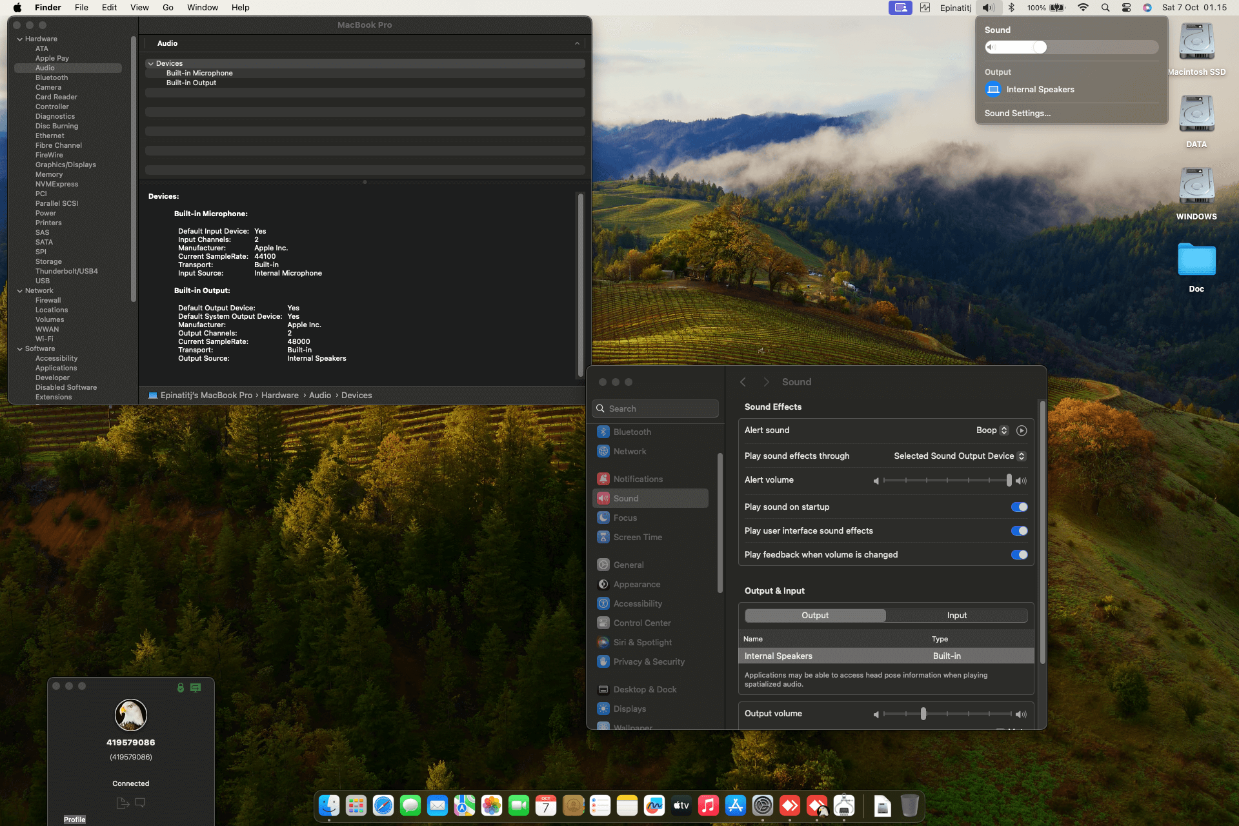Select Internal Speakers output in popup
The height and width of the screenshot is (826, 1239).
coord(1040,90)
